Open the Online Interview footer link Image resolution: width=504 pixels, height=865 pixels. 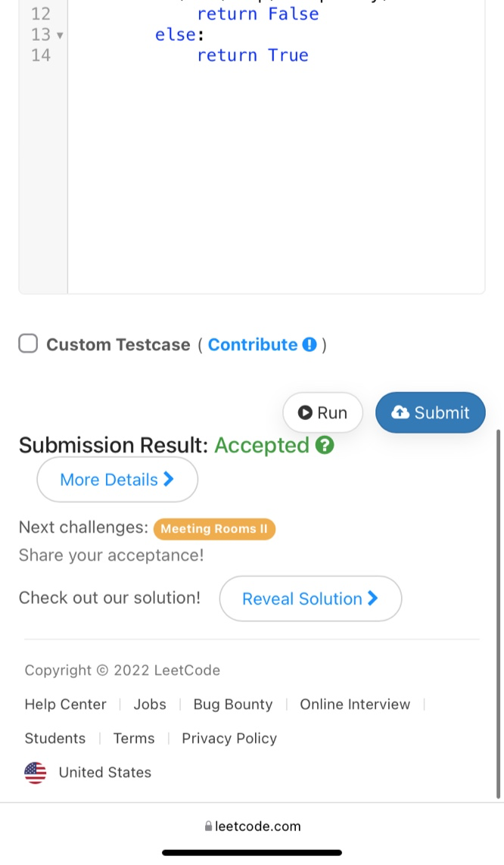[x=355, y=704]
